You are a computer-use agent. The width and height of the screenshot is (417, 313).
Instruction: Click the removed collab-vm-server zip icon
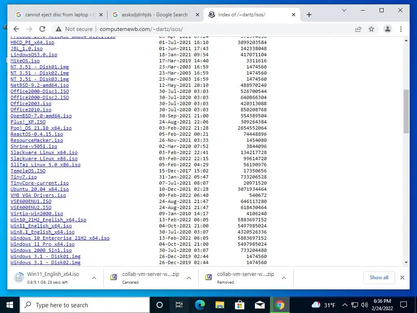pyautogui.click(x=209, y=277)
